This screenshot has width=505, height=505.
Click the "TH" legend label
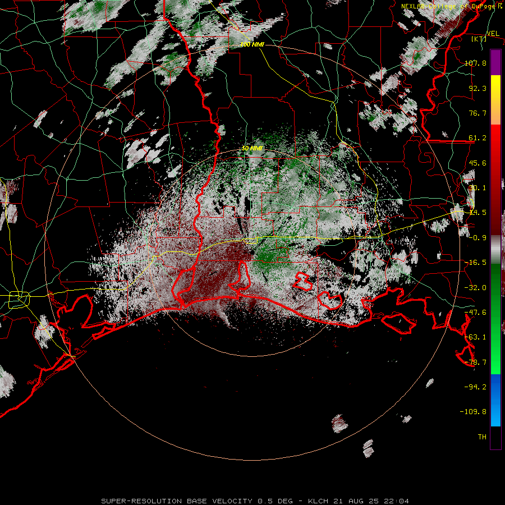482,437
